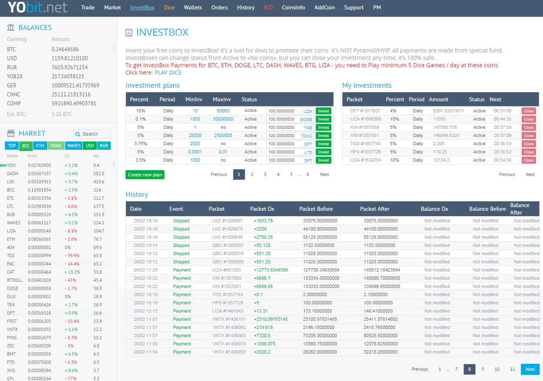The image size is (543, 381).
Task: Focus the market Search field
Action: (92, 134)
